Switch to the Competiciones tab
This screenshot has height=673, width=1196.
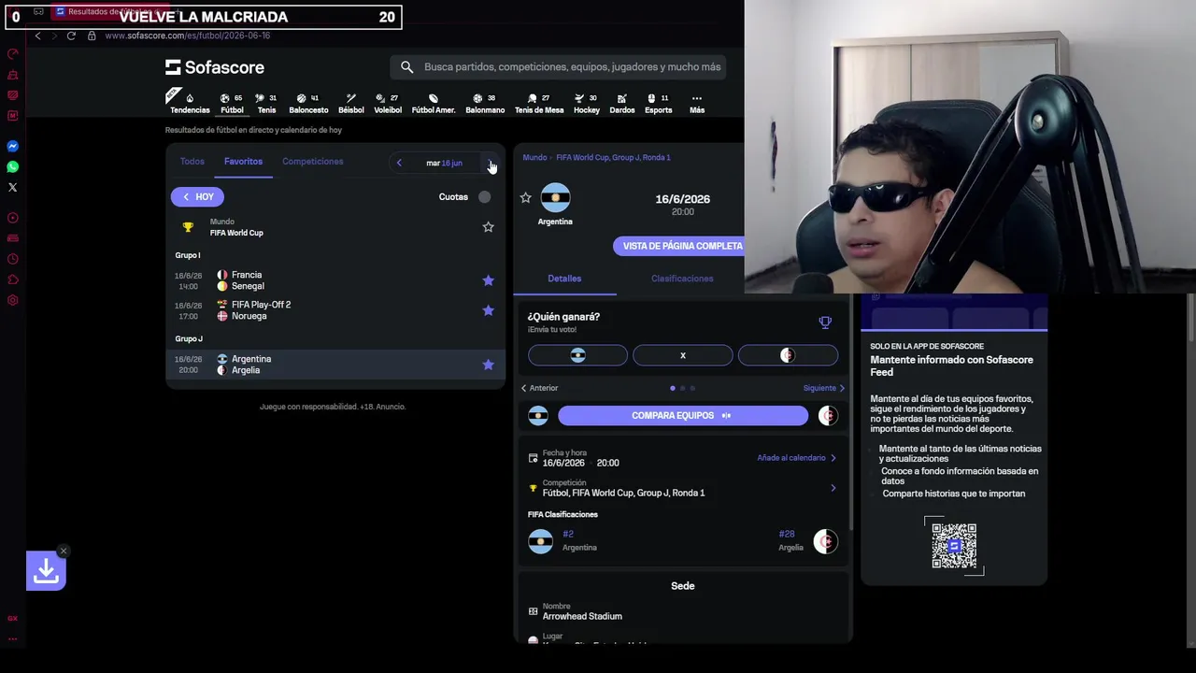[313, 162]
